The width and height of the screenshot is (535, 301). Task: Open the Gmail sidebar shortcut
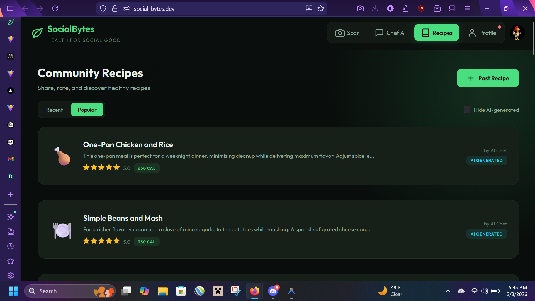(x=11, y=159)
